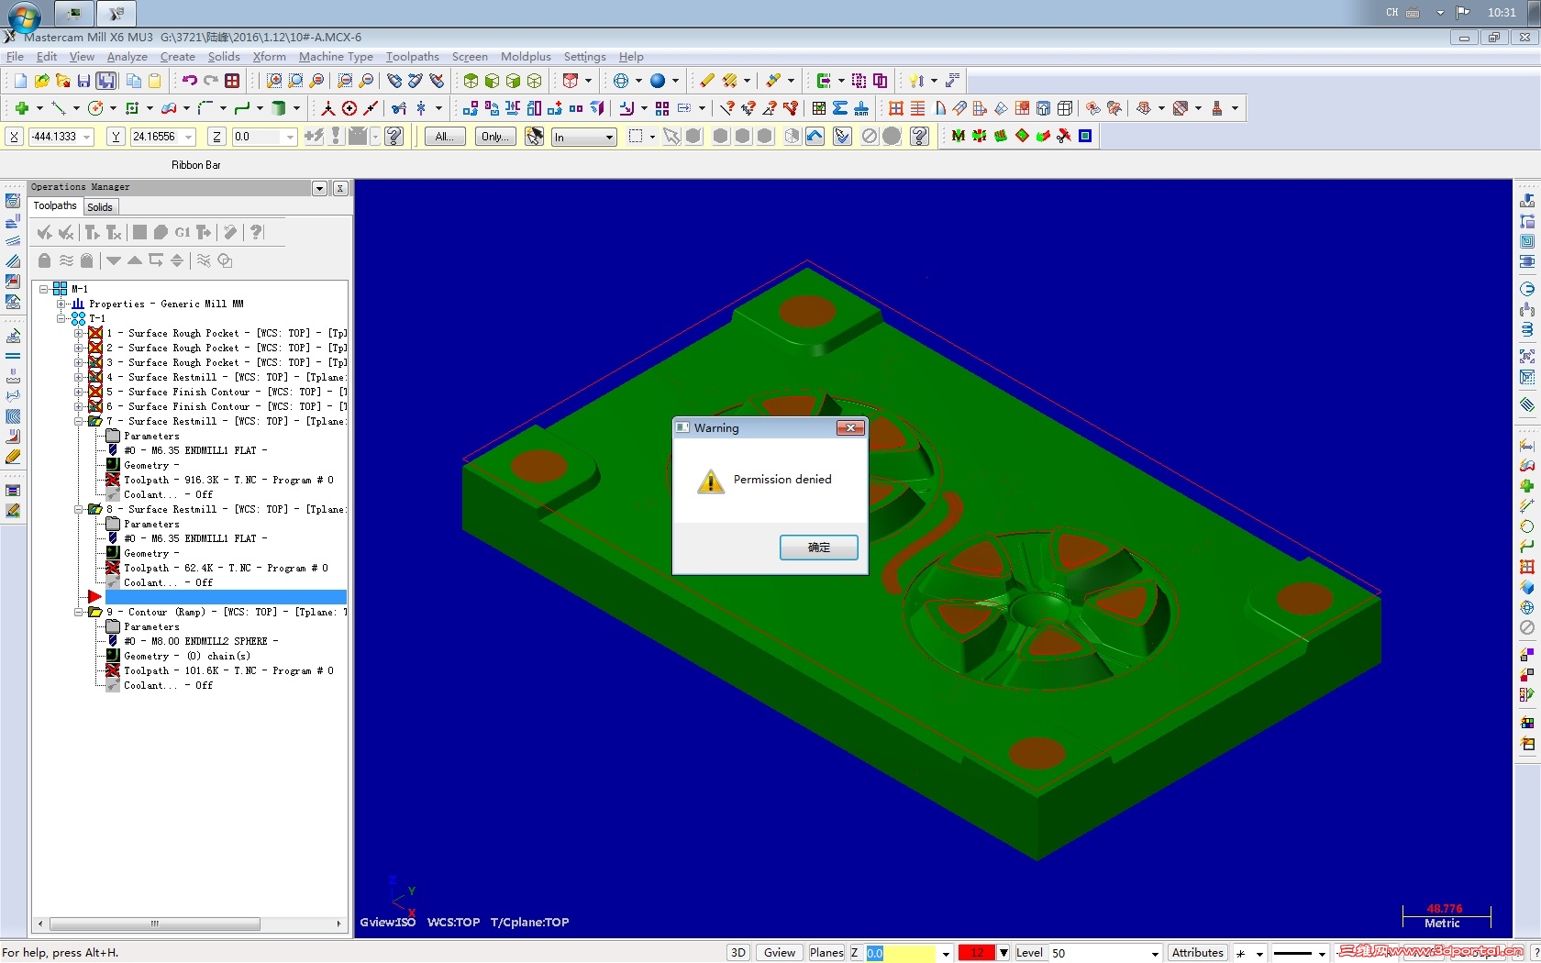Select the Create circle tool icon
This screenshot has height=963, width=1541.
[95, 108]
